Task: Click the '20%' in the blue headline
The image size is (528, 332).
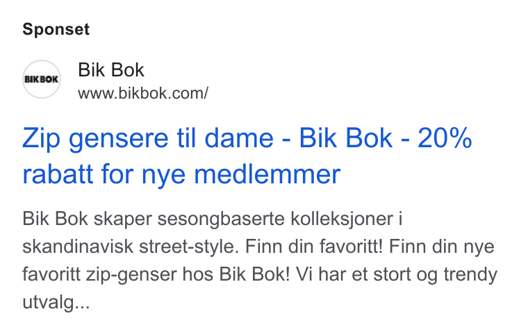Action: [x=445, y=138]
